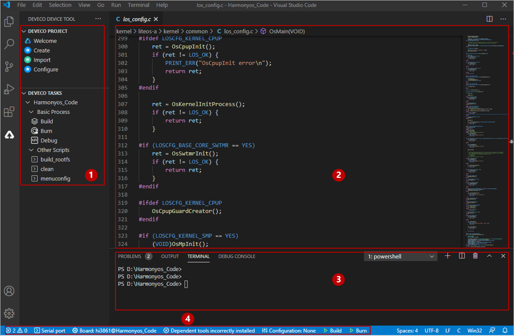Screen dimensions: 514x336
Task: Select the DevEco Device Tool icon
Action: tap(9, 135)
